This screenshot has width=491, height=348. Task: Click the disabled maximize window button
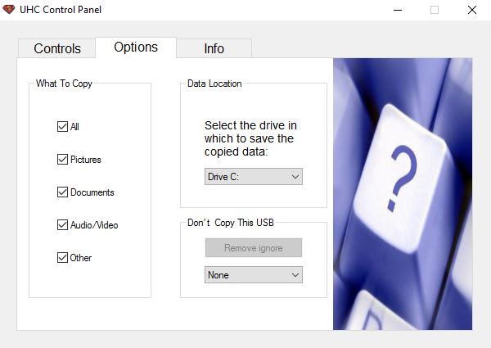435,10
